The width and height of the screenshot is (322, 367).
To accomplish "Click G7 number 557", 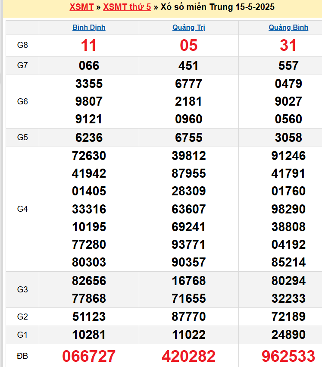I will pyautogui.click(x=288, y=66).
